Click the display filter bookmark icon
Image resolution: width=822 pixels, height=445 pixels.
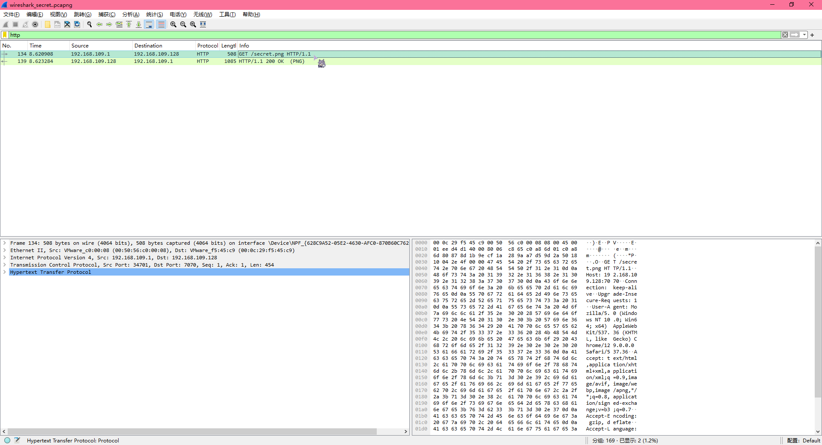(5, 35)
